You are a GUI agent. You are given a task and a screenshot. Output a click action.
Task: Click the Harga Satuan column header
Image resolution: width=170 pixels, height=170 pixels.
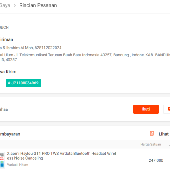150,144
